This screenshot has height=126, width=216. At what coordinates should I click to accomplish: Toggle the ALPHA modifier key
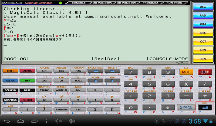pos(28,71)
